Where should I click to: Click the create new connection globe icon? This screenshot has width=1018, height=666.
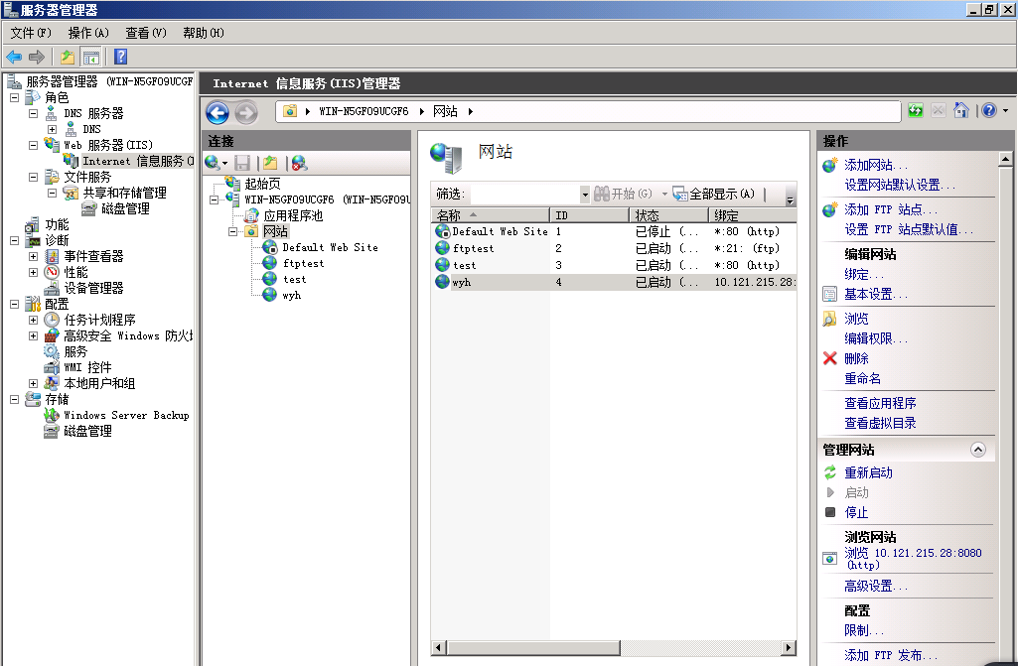(213, 162)
